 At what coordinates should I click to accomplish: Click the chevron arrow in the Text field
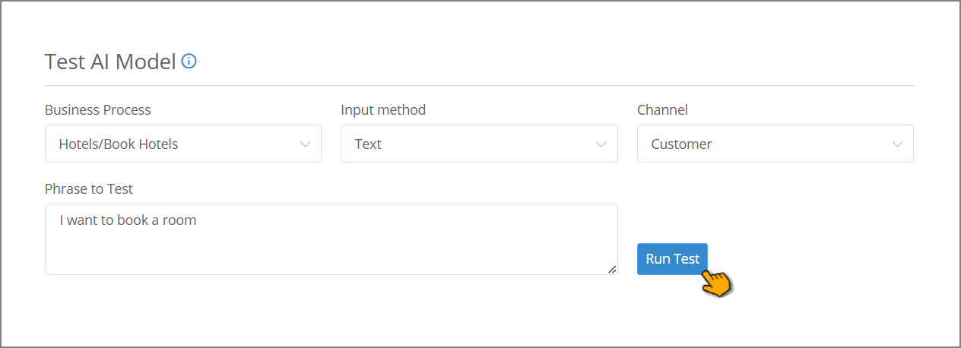pos(601,144)
